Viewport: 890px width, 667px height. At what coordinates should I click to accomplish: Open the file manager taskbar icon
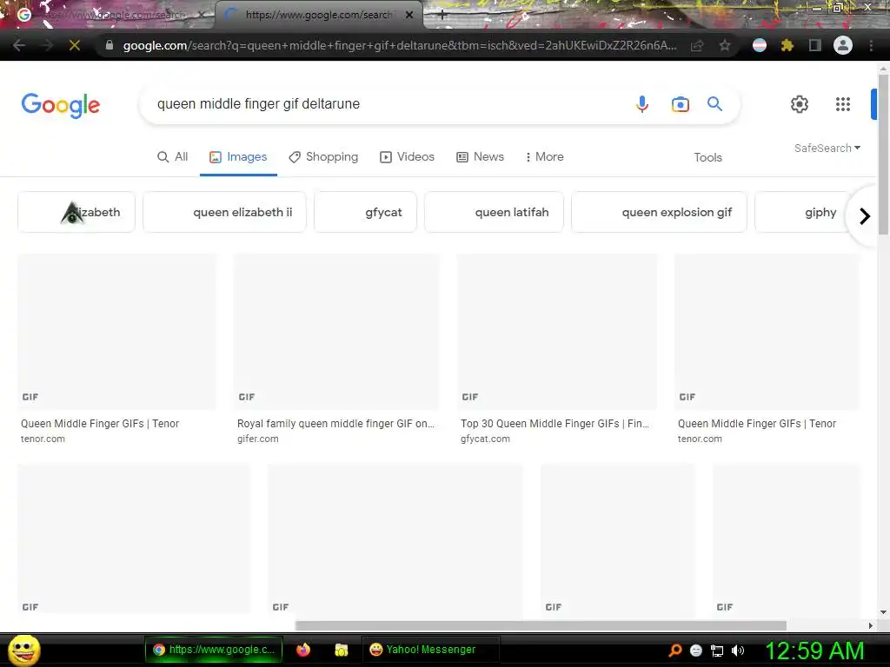coord(341,650)
